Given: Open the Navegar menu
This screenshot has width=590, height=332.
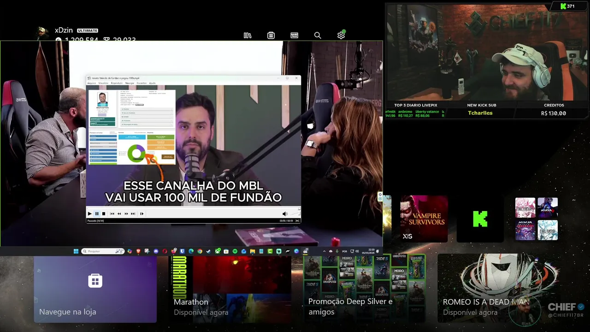Looking at the screenshot, I should coord(130,83).
